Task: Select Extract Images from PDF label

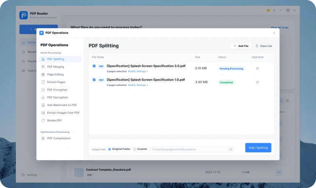Action: click(x=63, y=113)
